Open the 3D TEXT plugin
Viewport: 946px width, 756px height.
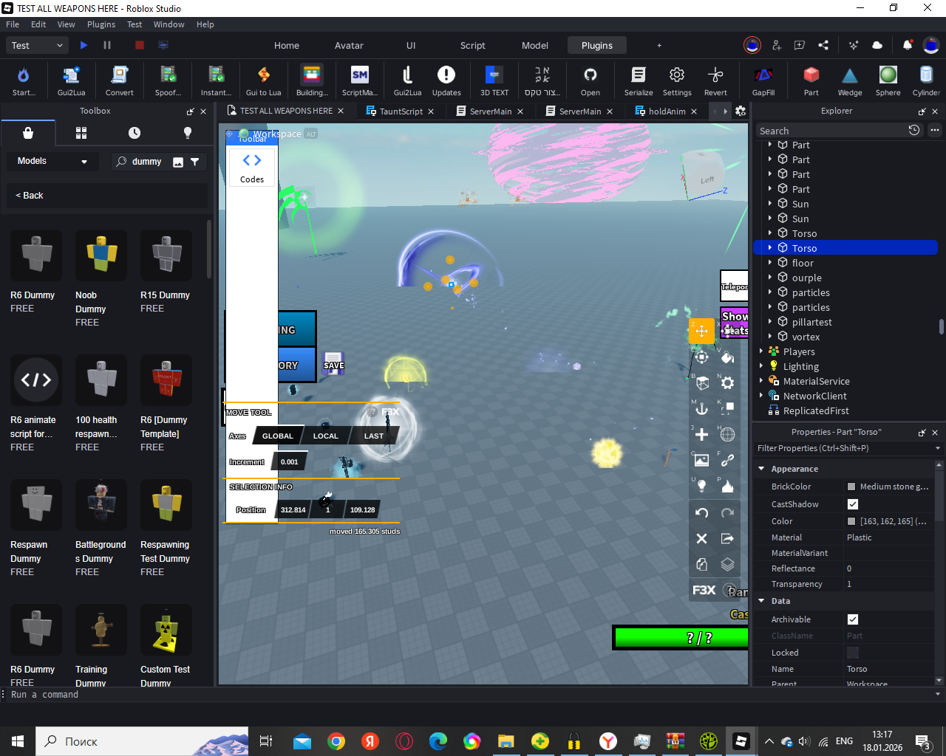click(494, 80)
